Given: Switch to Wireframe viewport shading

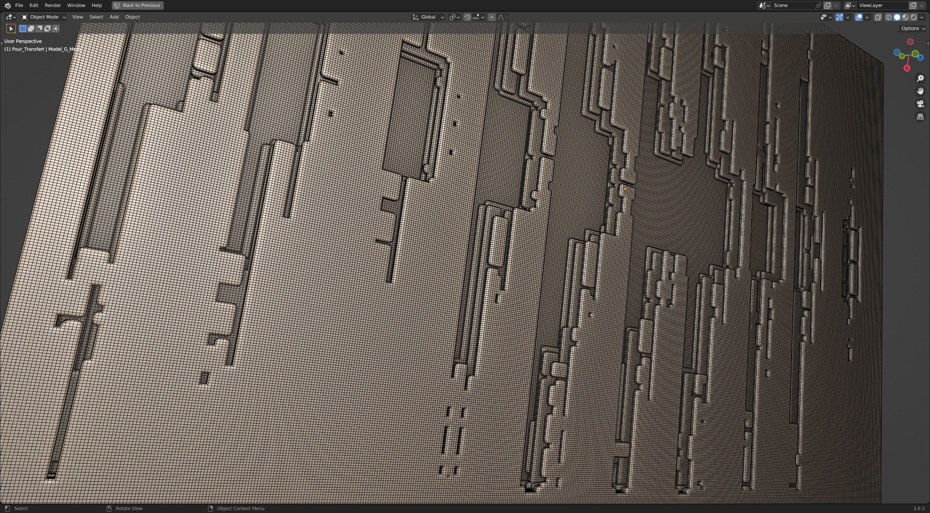Looking at the screenshot, I should pos(889,17).
